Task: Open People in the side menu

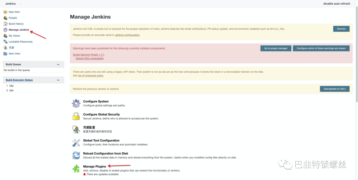Action: click(13, 18)
